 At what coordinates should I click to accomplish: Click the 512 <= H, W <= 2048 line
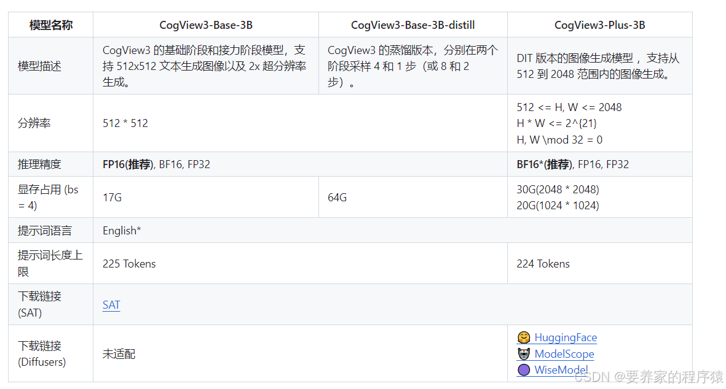(569, 107)
